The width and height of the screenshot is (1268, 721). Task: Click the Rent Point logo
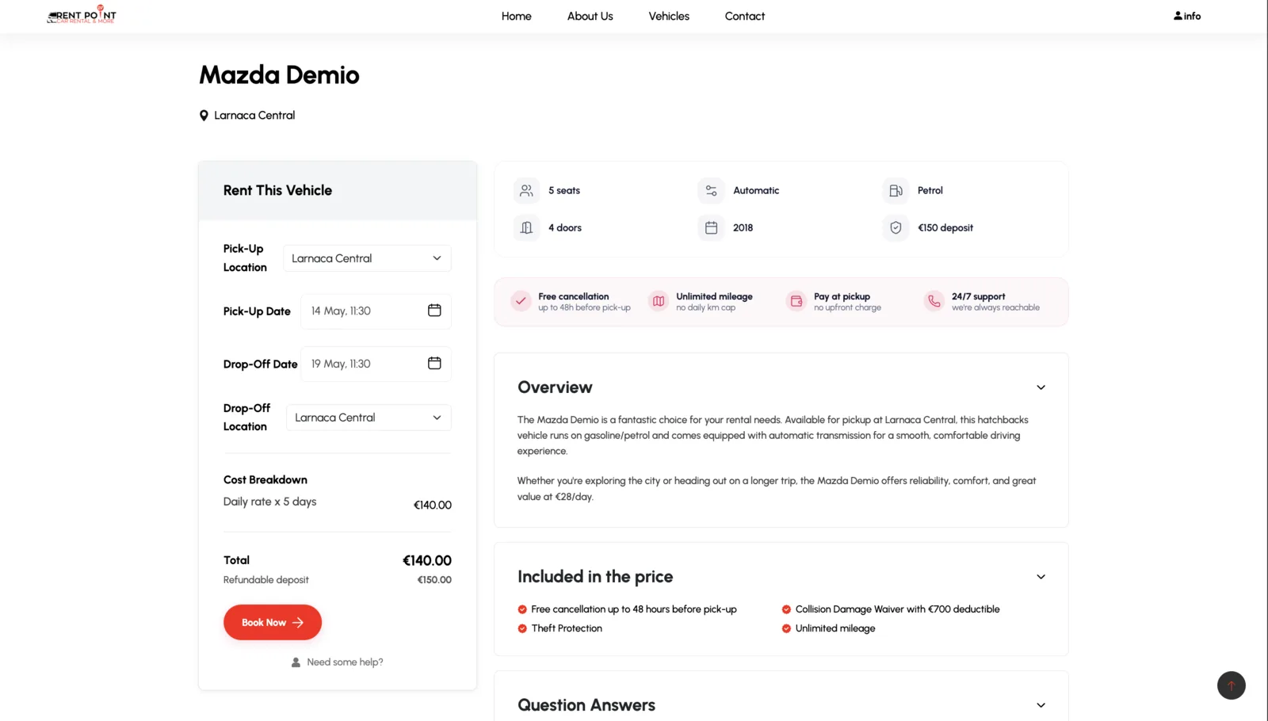82,15
